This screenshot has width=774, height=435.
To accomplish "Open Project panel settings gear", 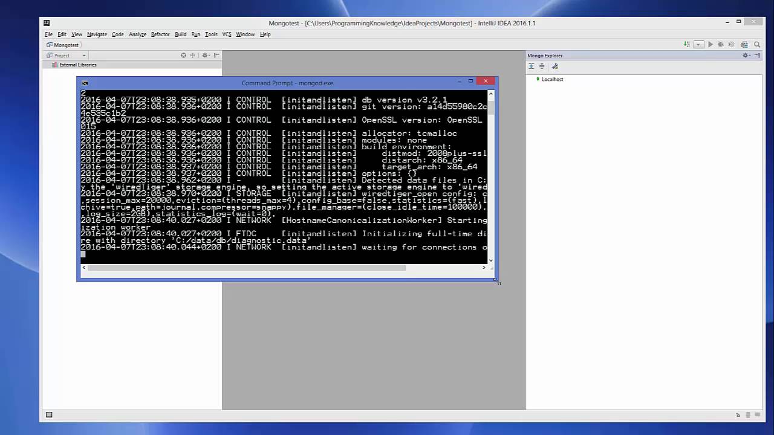I will point(205,56).
